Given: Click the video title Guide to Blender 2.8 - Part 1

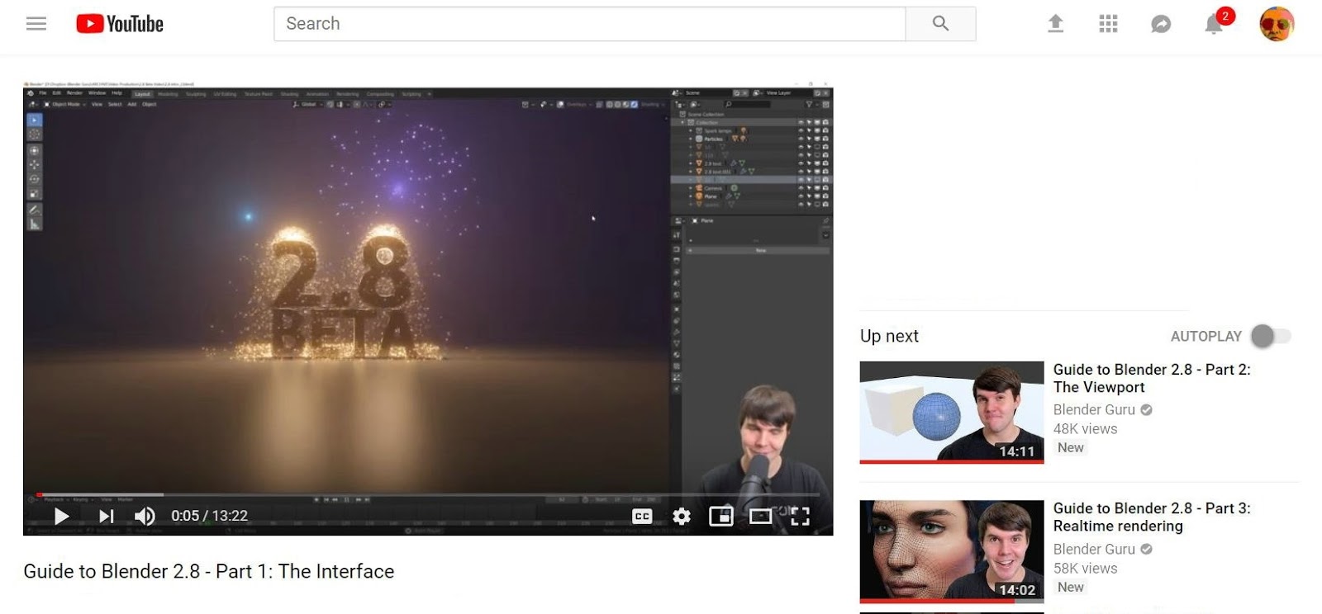Looking at the screenshot, I should [209, 571].
